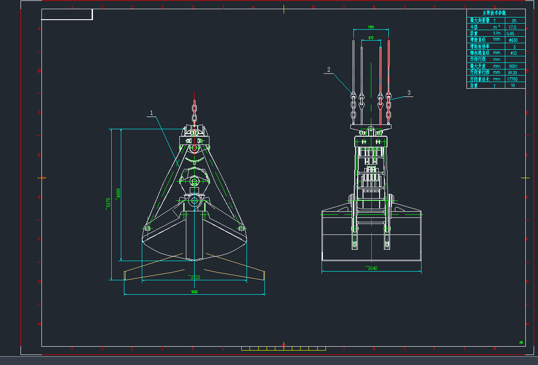Click the shackle symbol below callout 2
The height and width of the screenshot is (365, 538).
[353, 95]
